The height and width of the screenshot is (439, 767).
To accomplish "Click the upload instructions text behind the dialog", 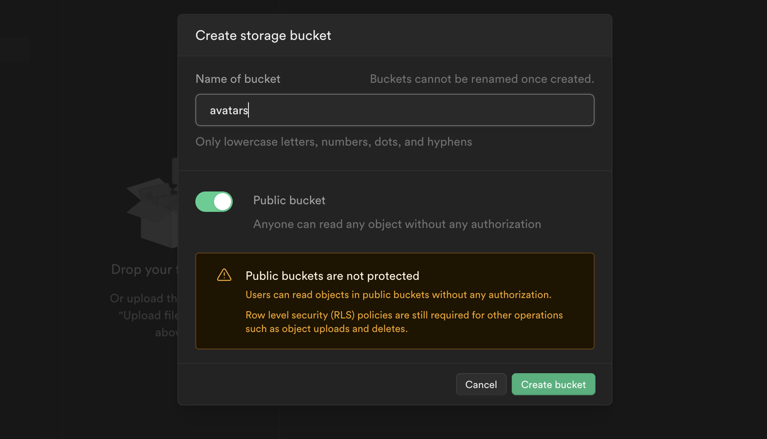I will click(144, 315).
